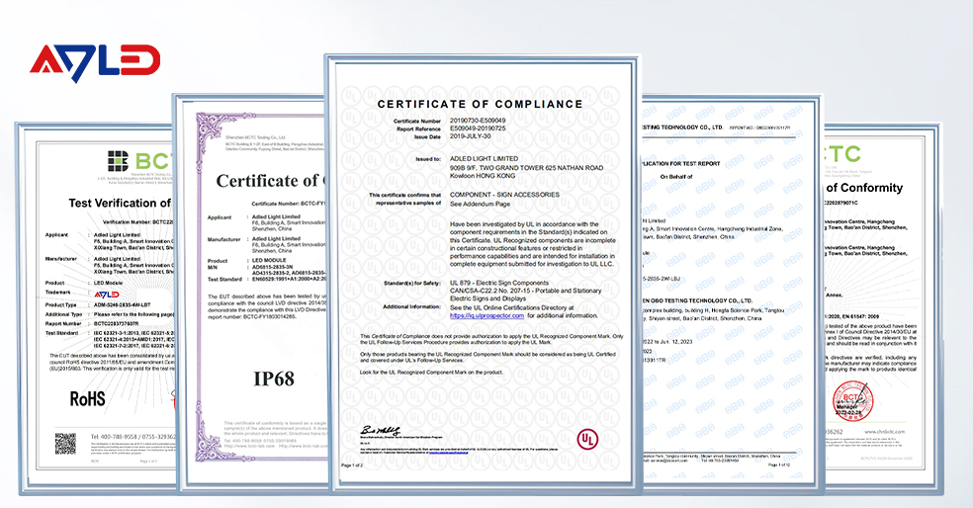Image resolution: width=973 pixels, height=508 pixels.
Task: Click the CERTIFICATE OF COMPLIANCE heading
Action: [481, 104]
